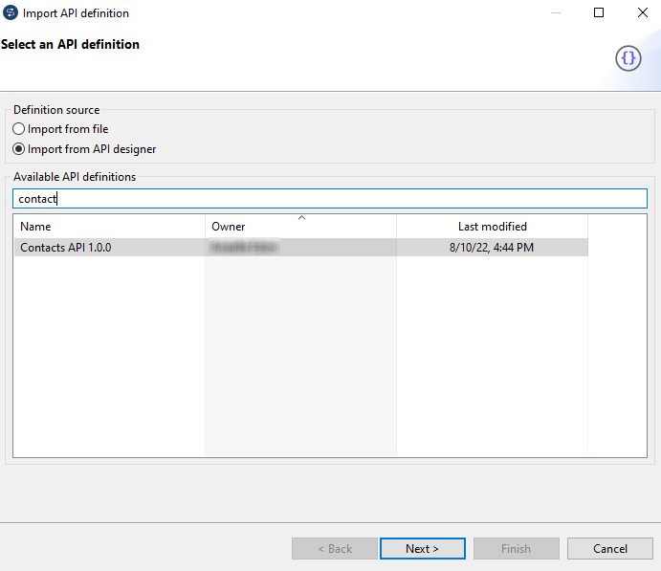Image resolution: width=661 pixels, height=571 pixels.
Task: Select Import from API designer option
Action: pos(19,149)
